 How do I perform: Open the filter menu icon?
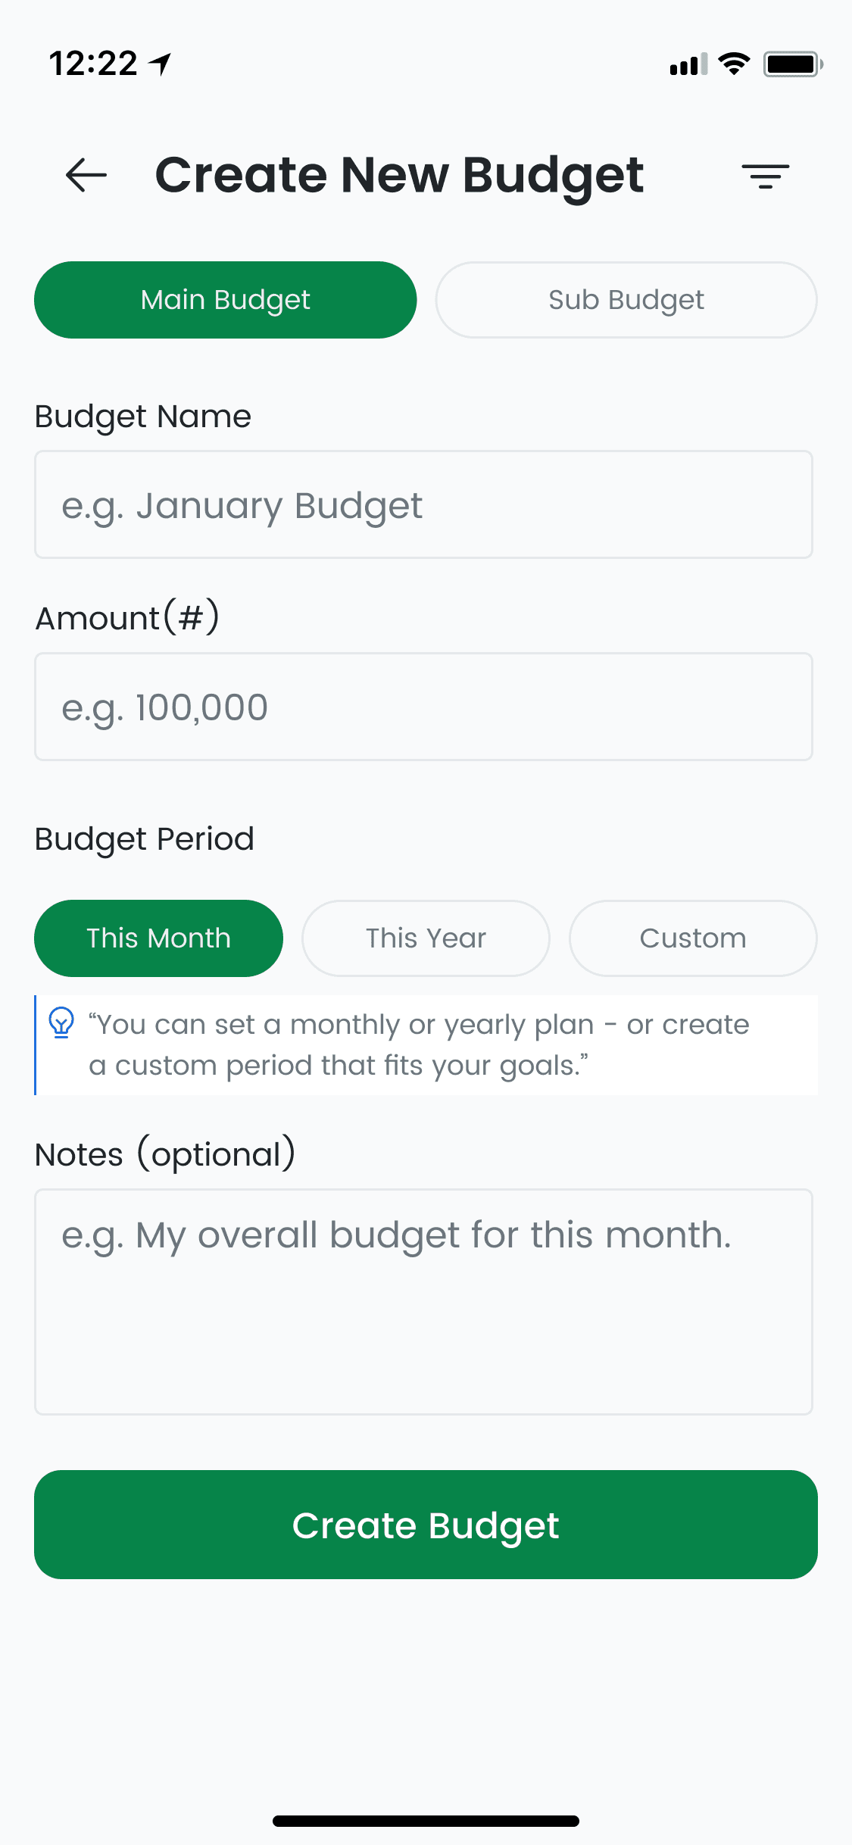pos(765,176)
